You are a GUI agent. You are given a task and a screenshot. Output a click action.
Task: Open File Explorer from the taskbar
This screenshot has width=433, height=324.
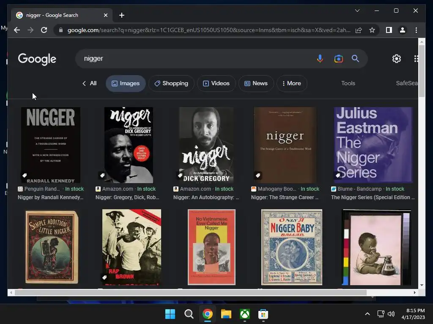click(226, 314)
